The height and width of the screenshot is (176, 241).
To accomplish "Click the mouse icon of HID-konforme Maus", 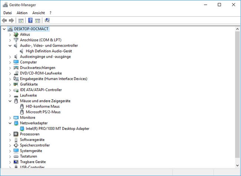I will pos(22,106).
